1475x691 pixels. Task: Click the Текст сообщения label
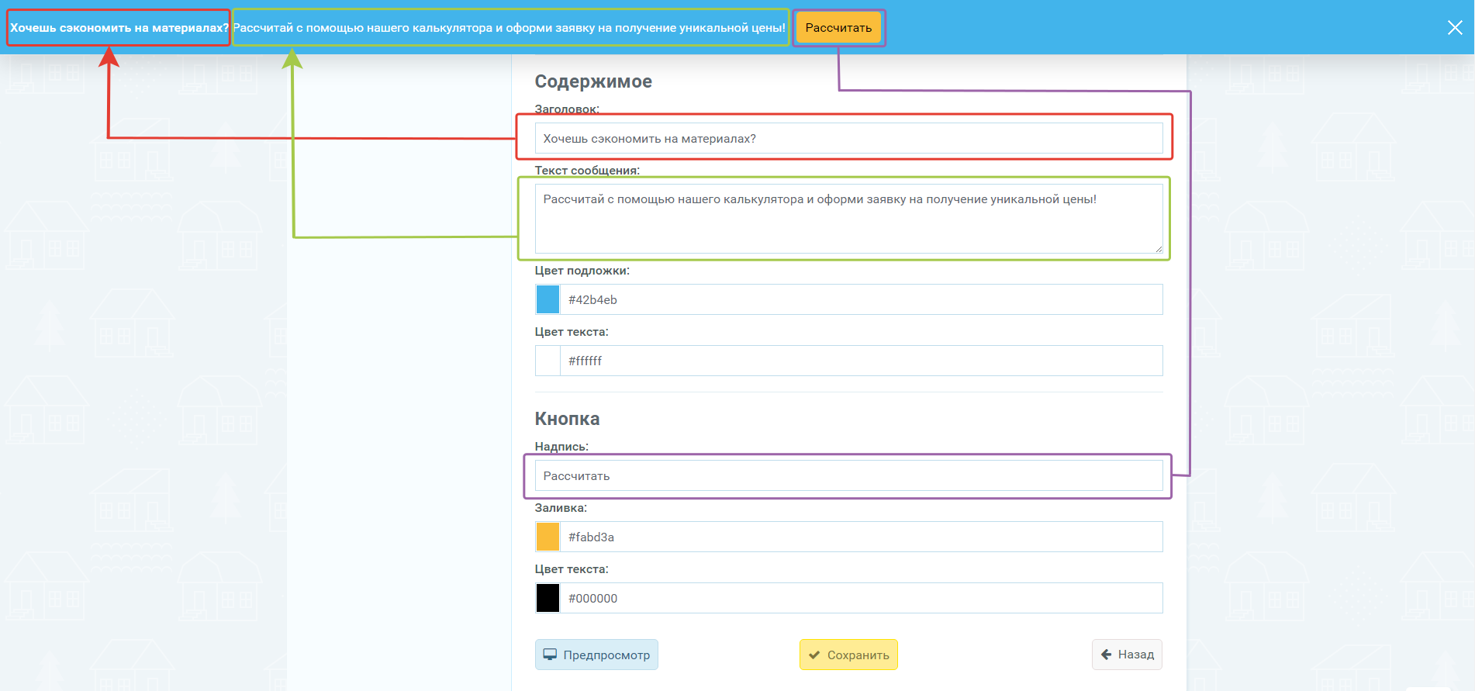pos(587,171)
